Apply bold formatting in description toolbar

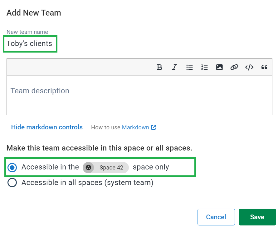coord(159,67)
